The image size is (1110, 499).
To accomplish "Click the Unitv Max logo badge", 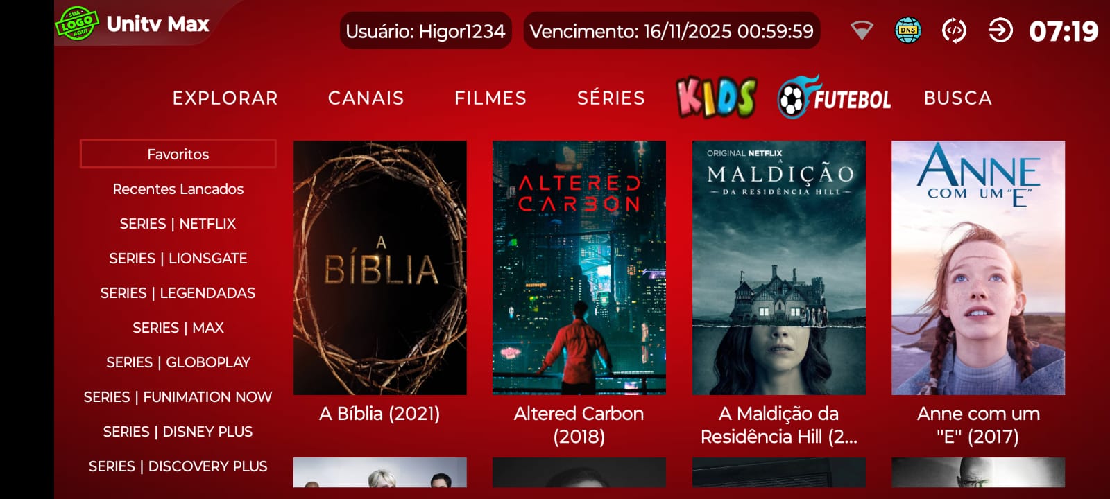I will point(77,24).
